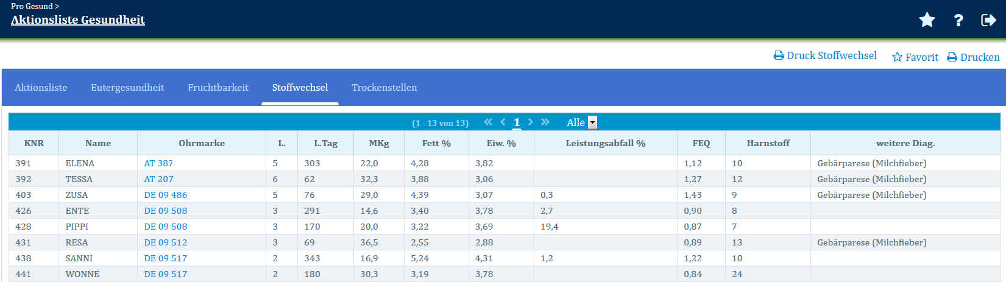Screen dimensions: 1006x282
Task: Open the Fruchtbarkeit tab
Action: click(x=218, y=88)
